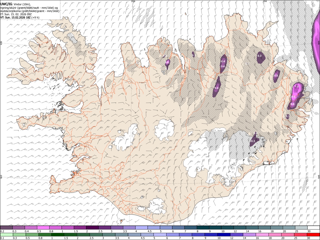Click upper scale dark teal swatch 8–9
This screenshot has height=240, width=320.
203,227
